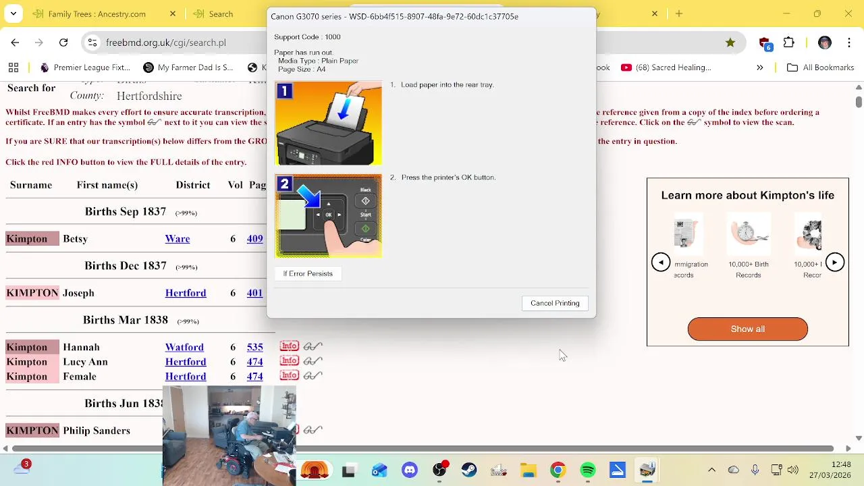View the scan spectacles icon for Lucy Ann
Viewport: 864px width, 486px height.
pyautogui.click(x=313, y=361)
